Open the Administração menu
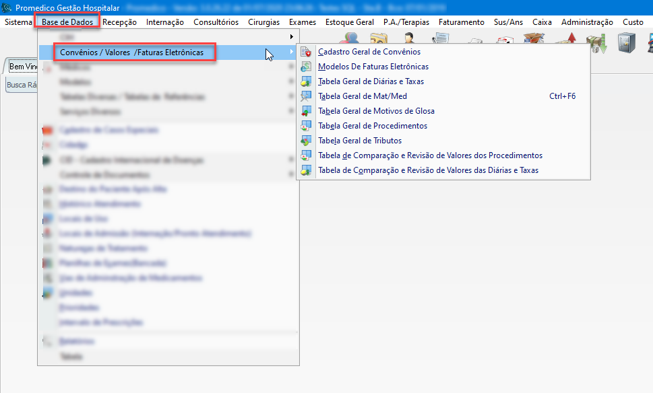Image resolution: width=653 pixels, height=393 pixels. pyautogui.click(x=587, y=22)
